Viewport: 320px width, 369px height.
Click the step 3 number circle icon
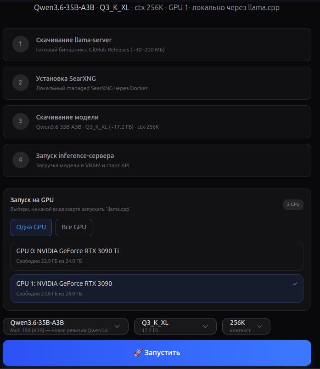pyautogui.click(x=21, y=121)
